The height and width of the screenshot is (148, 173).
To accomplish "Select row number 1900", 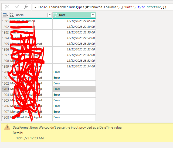I will pos(5,72).
